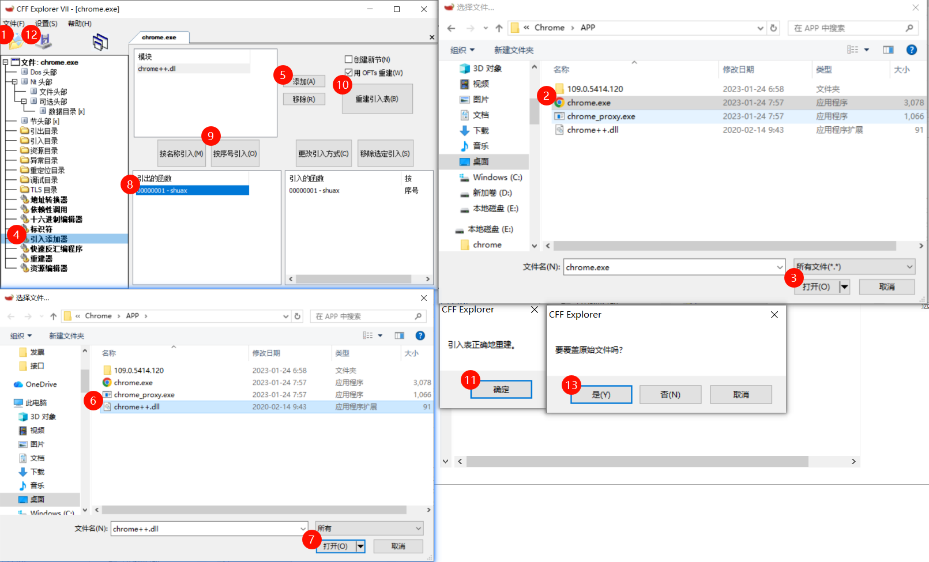This screenshot has height=562, width=929.
Task: Switch to the chrome.exe tab in CFF Explorer
Action: [x=159, y=37]
